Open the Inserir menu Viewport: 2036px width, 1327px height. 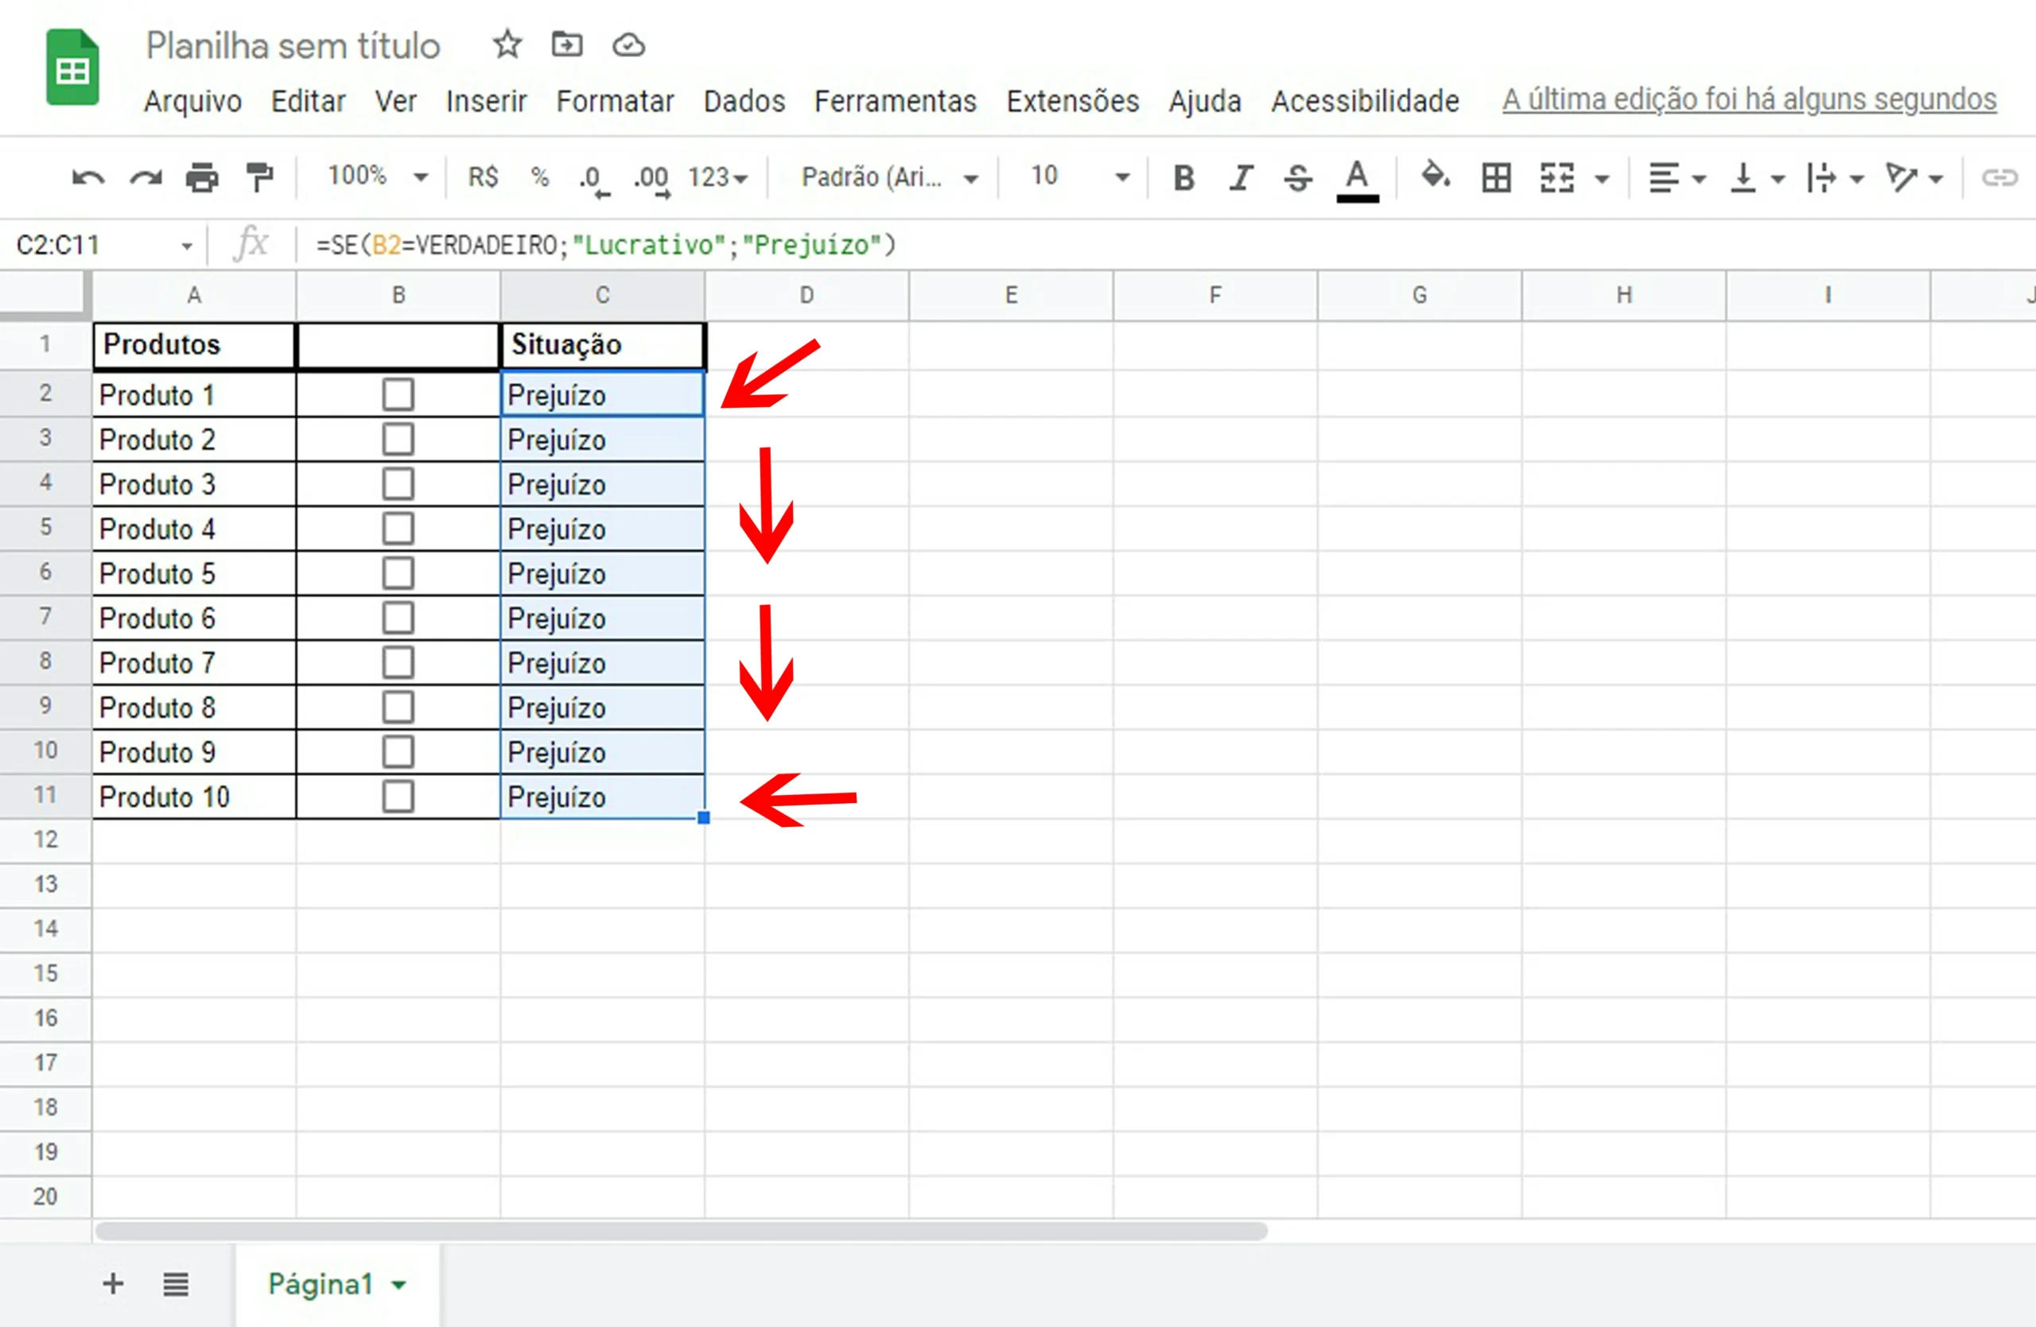point(486,101)
